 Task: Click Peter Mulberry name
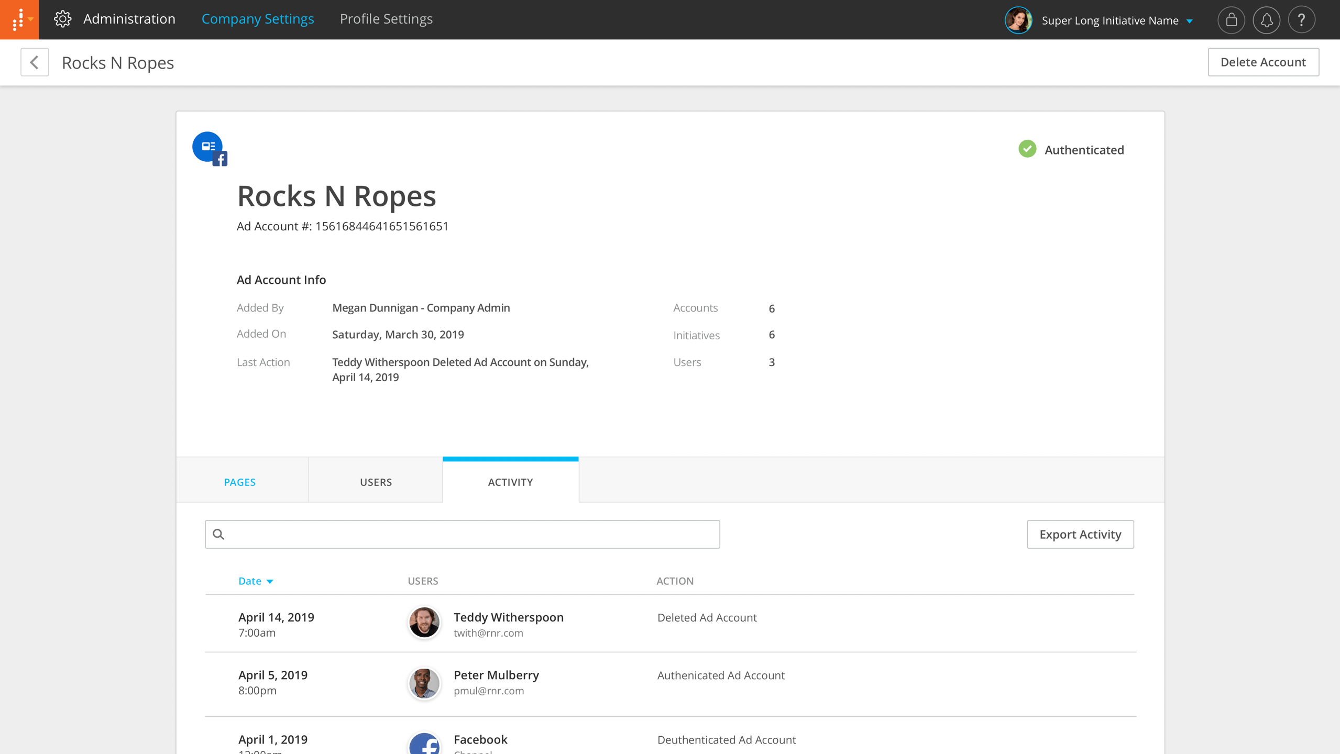496,675
